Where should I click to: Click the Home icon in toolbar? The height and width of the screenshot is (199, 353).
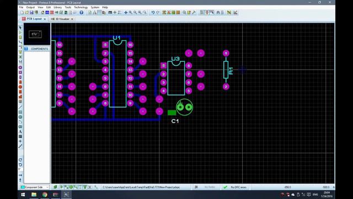42,13
